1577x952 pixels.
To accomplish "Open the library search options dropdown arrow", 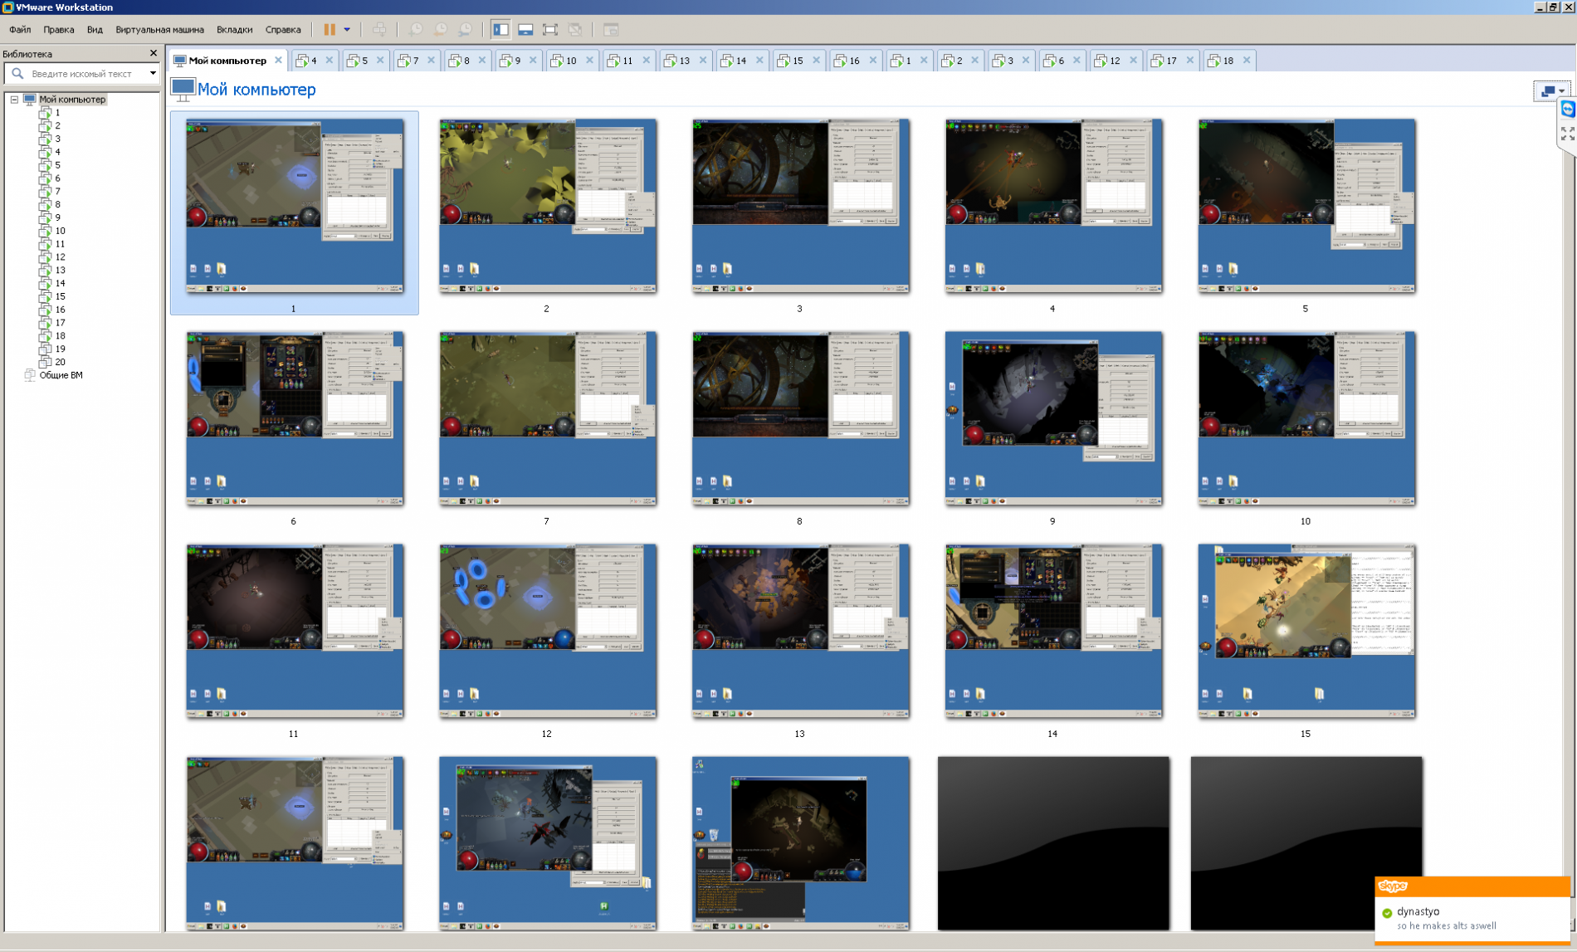I will pyautogui.click(x=153, y=74).
